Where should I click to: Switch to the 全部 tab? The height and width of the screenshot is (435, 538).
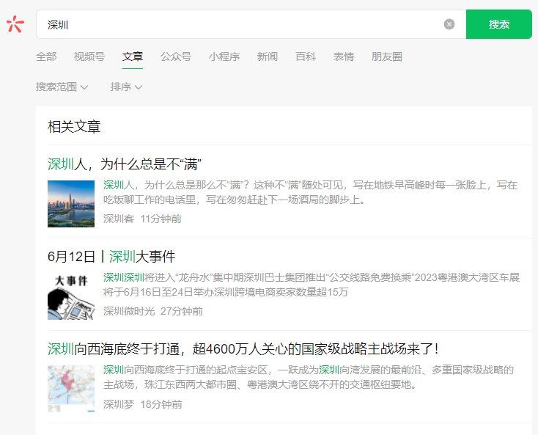[46, 56]
